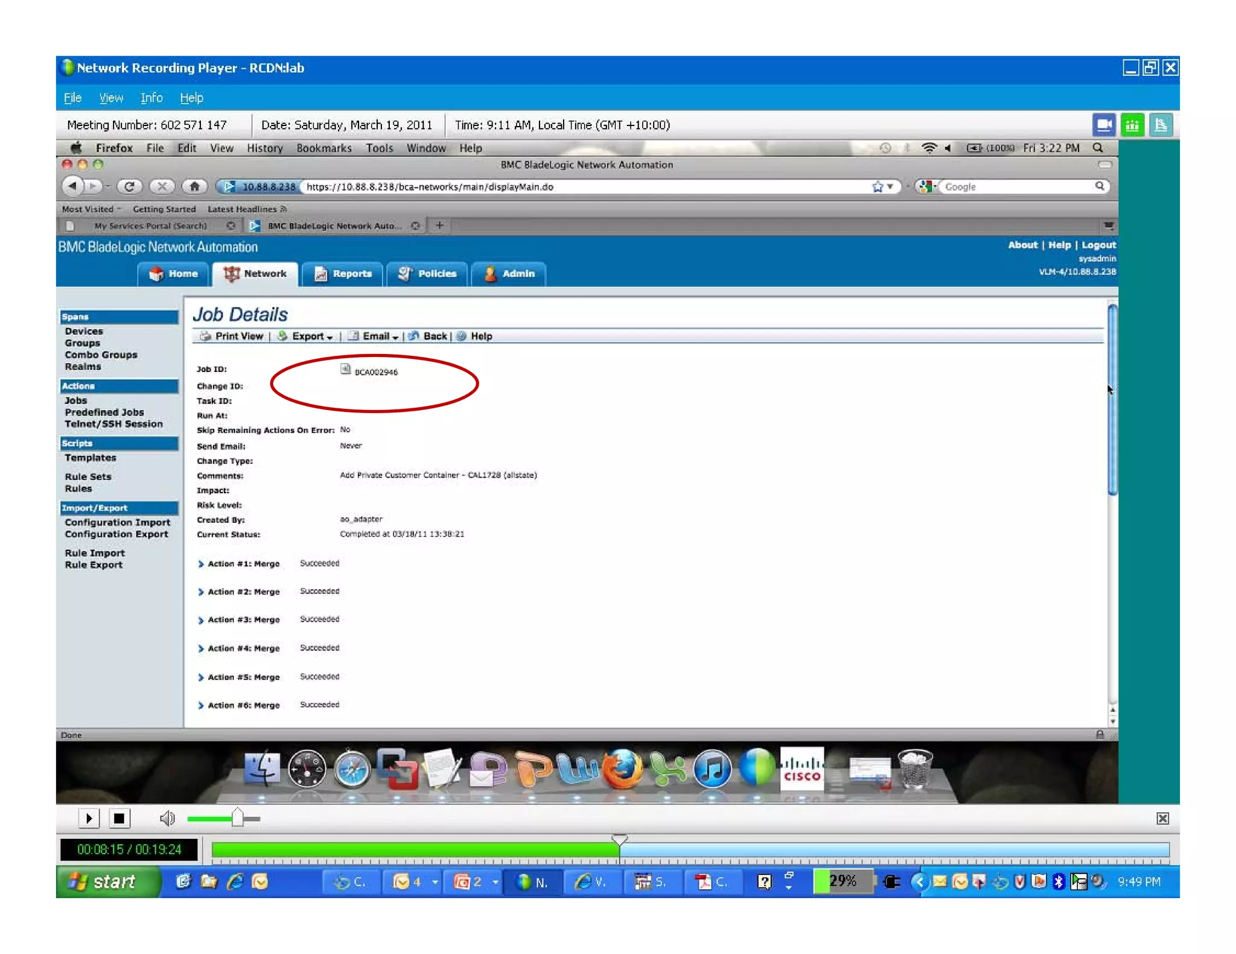The image size is (1236, 954).
Task: Expand Action #6: Merge
Action: (200, 706)
